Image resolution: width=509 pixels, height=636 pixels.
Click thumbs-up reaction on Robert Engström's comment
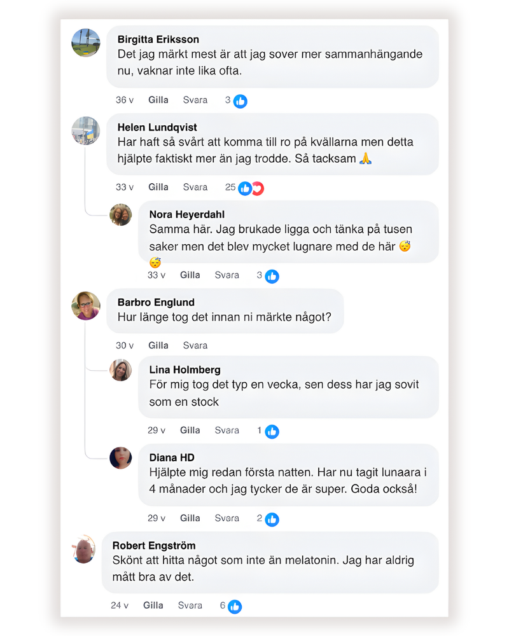[x=235, y=607]
